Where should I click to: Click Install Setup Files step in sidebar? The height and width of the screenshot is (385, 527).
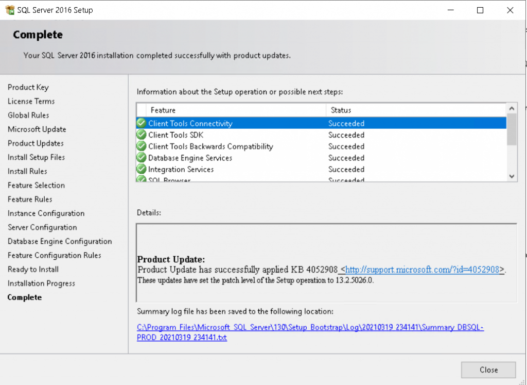pos(37,157)
